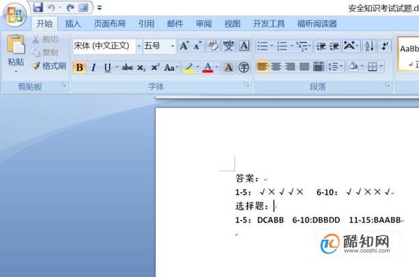Open the 五号 font size dropdown
419x277 pixels.
(x=173, y=46)
